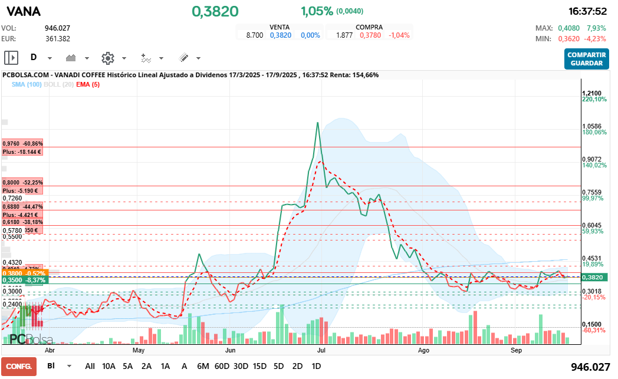Toggle the SMA (100) indicator legend

coord(27,84)
